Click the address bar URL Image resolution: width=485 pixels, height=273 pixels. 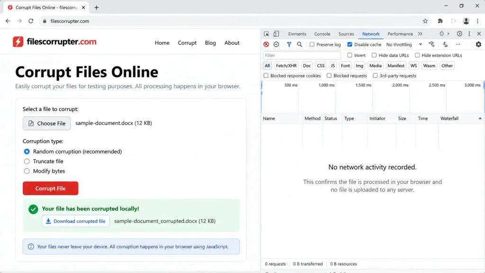70,21
